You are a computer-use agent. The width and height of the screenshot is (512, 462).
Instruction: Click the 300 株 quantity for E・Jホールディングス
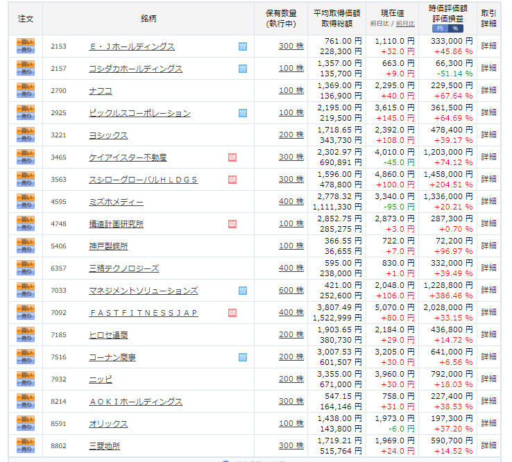click(291, 46)
